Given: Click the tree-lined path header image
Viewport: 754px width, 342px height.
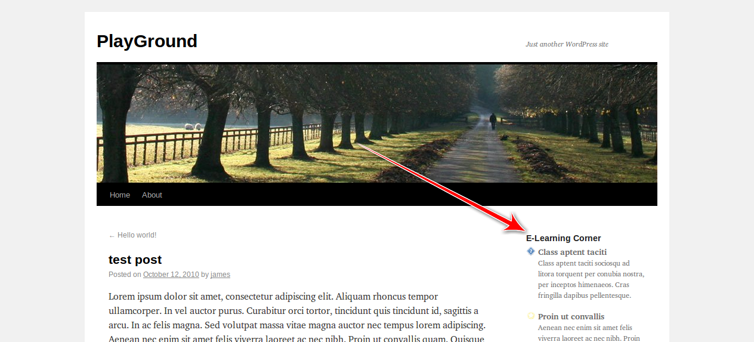Looking at the screenshot, I should [x=377, y=123].
